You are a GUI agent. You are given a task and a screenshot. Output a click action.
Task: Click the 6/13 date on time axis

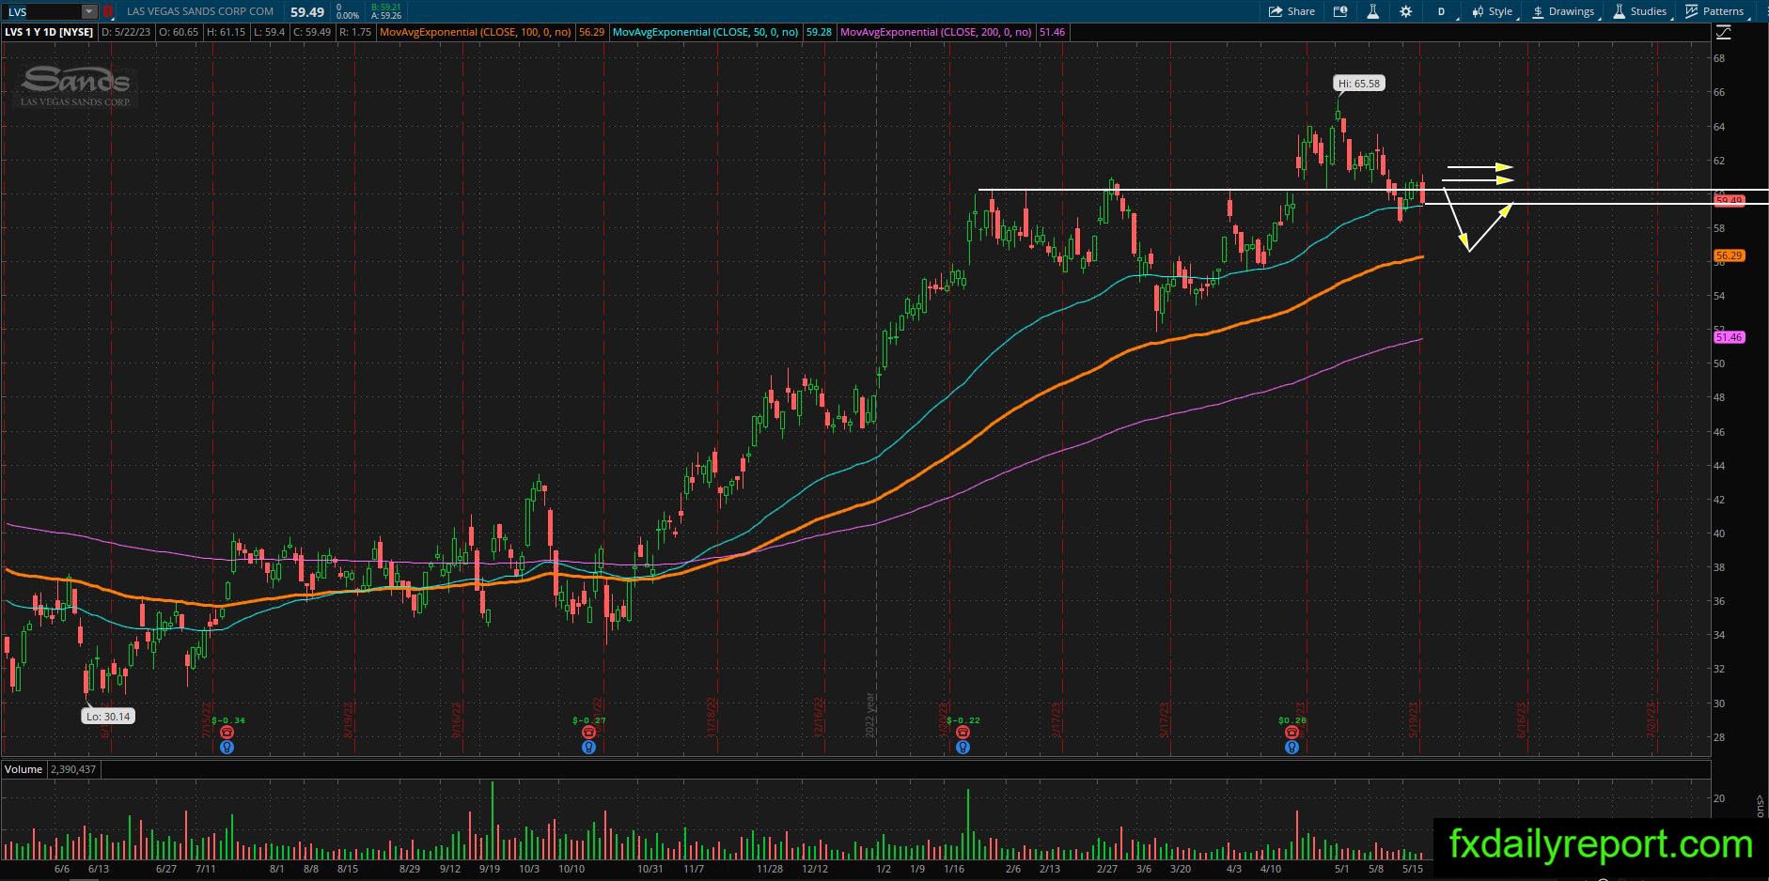point(98,869)
